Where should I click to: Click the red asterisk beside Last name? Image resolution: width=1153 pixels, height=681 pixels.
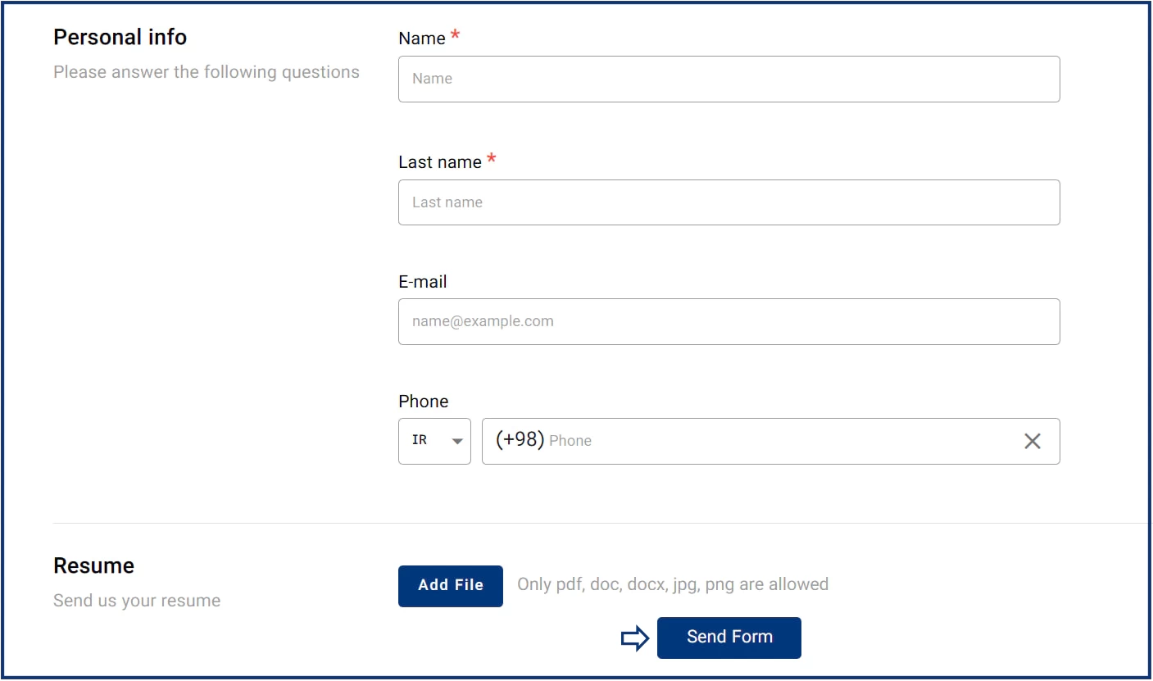(x=492, y=161)
